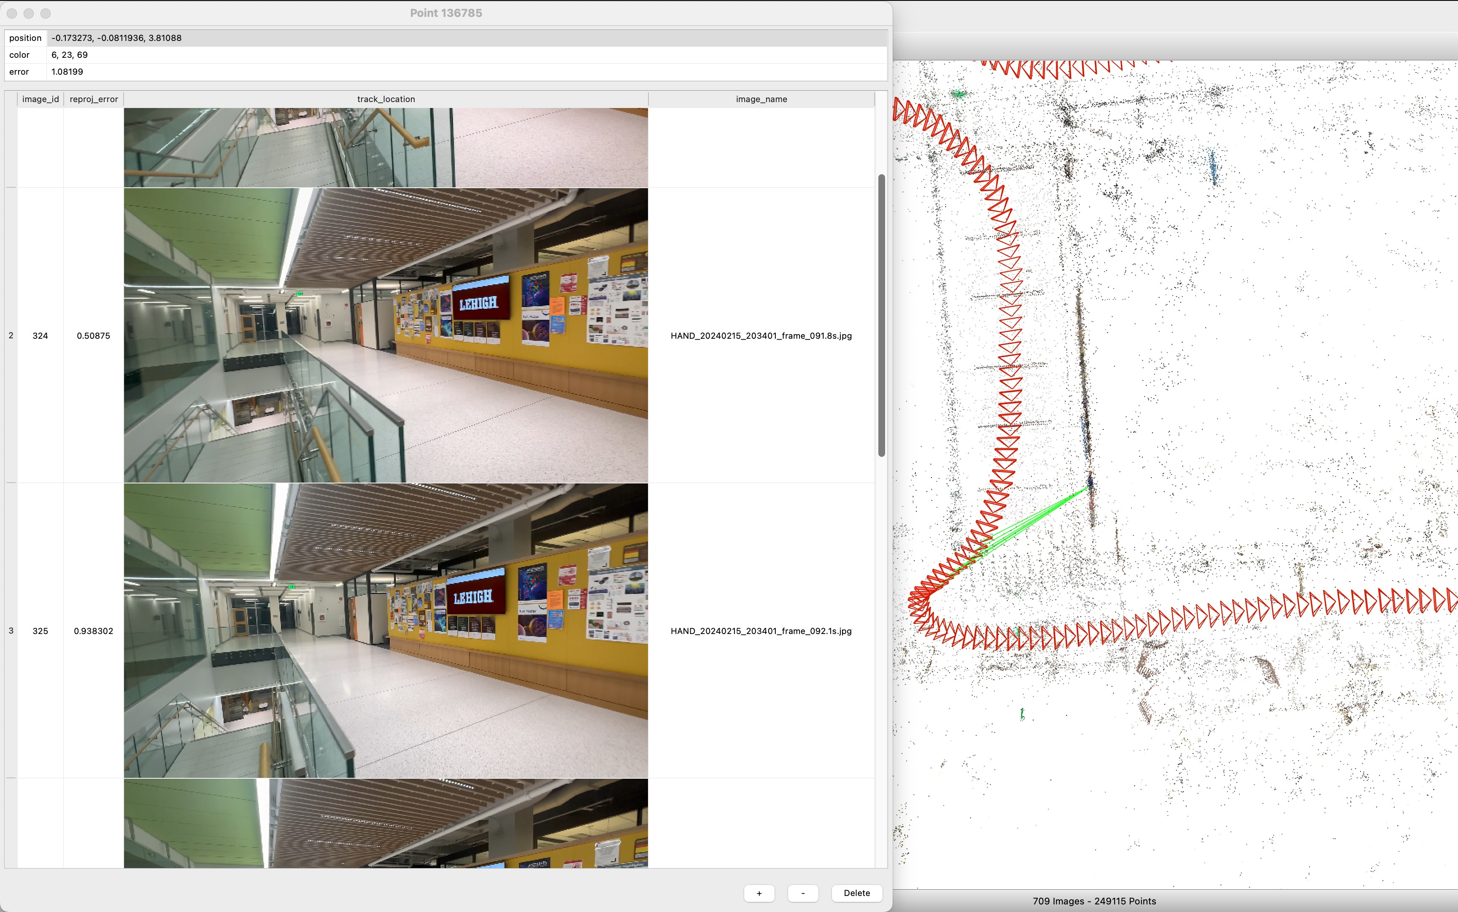Close the Point 136785 window

12,13
